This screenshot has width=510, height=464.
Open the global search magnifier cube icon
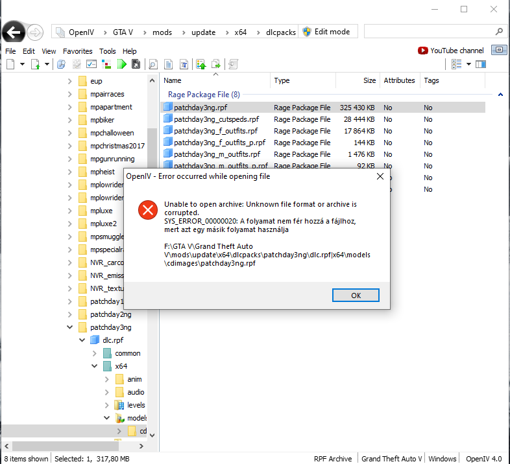coord(61,64)
